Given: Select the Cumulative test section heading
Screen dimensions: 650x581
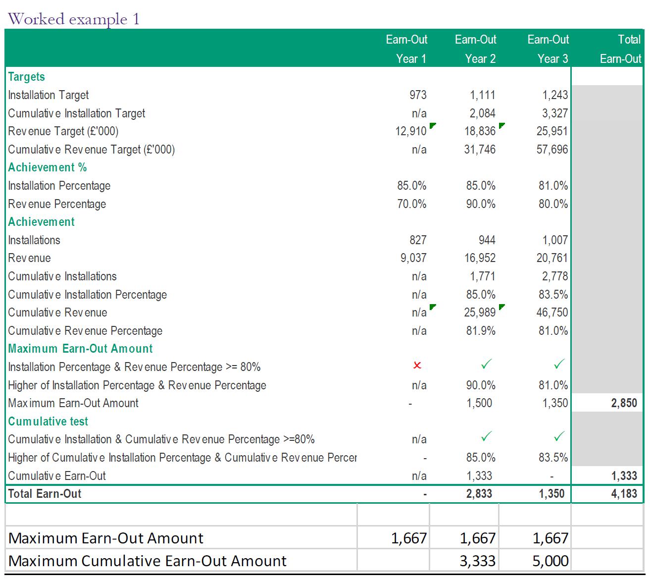Looking at the screenshot, I should click(48, 422).
